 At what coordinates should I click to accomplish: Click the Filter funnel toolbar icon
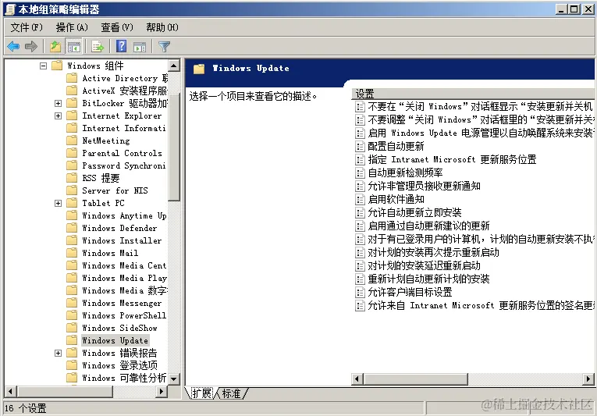(164, 47)
